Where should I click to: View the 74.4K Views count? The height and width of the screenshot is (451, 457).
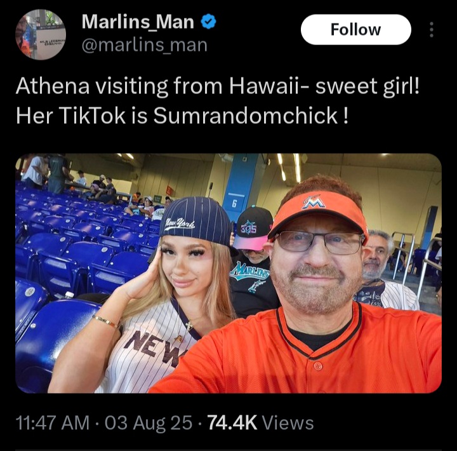pos(261,422)
